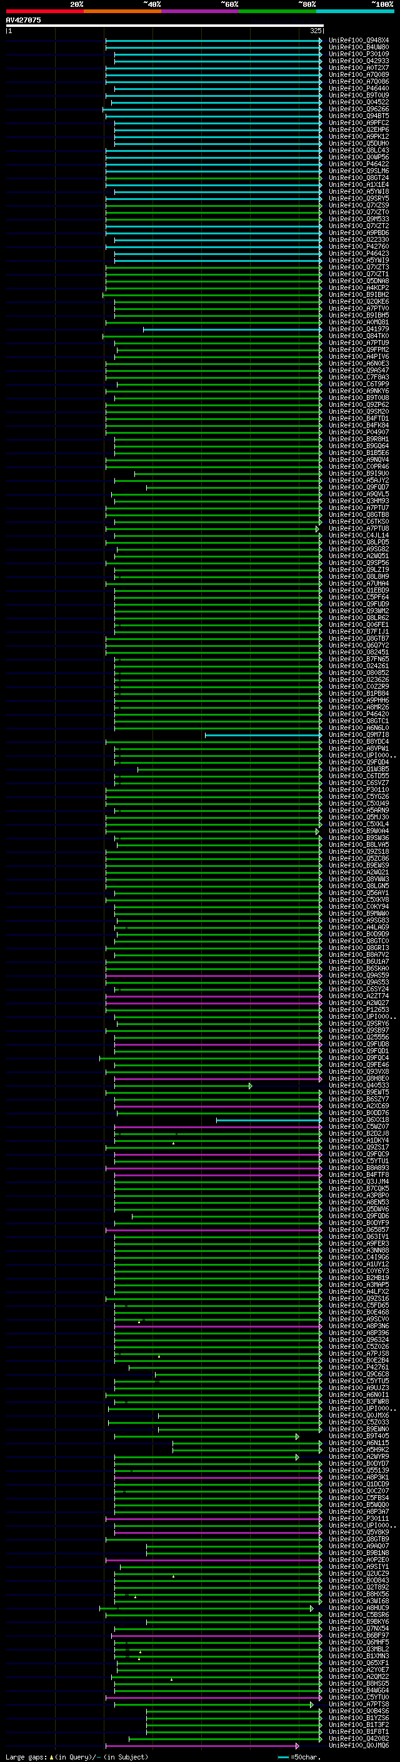Click the white query sequence bar
Screen dimensions: 400x1762
(165, 25)
